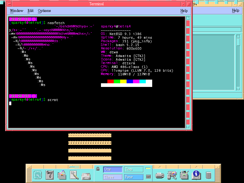The image size is (244, 183).
Task: Open the Sep 6 calendar icon
Action: tap(50, 175)
